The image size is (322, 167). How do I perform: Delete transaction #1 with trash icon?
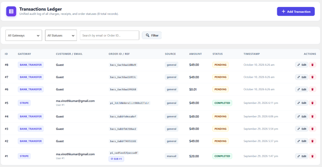pos(312,156)
